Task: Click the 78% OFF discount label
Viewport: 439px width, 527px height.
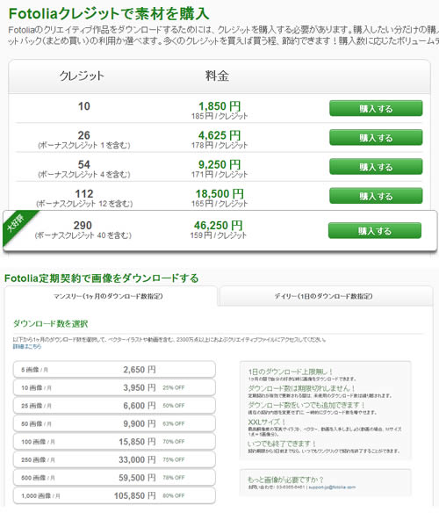Action: (174, 478)
